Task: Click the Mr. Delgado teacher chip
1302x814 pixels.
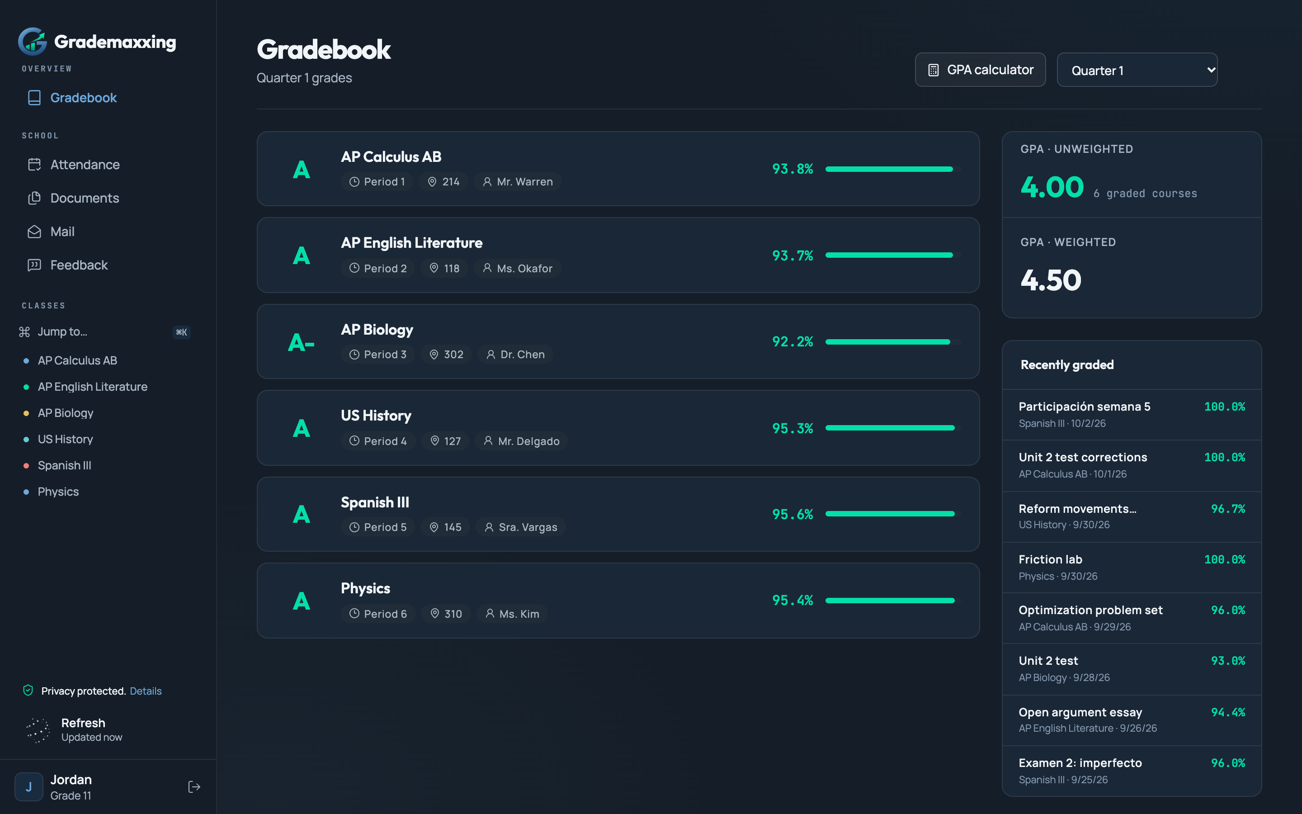Action: (x=521, y=441)
